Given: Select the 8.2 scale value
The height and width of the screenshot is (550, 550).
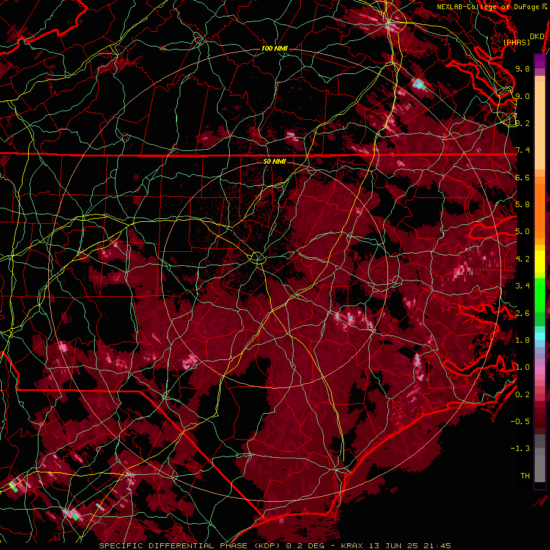Looking at the screenshot, I should pos(522,123).
